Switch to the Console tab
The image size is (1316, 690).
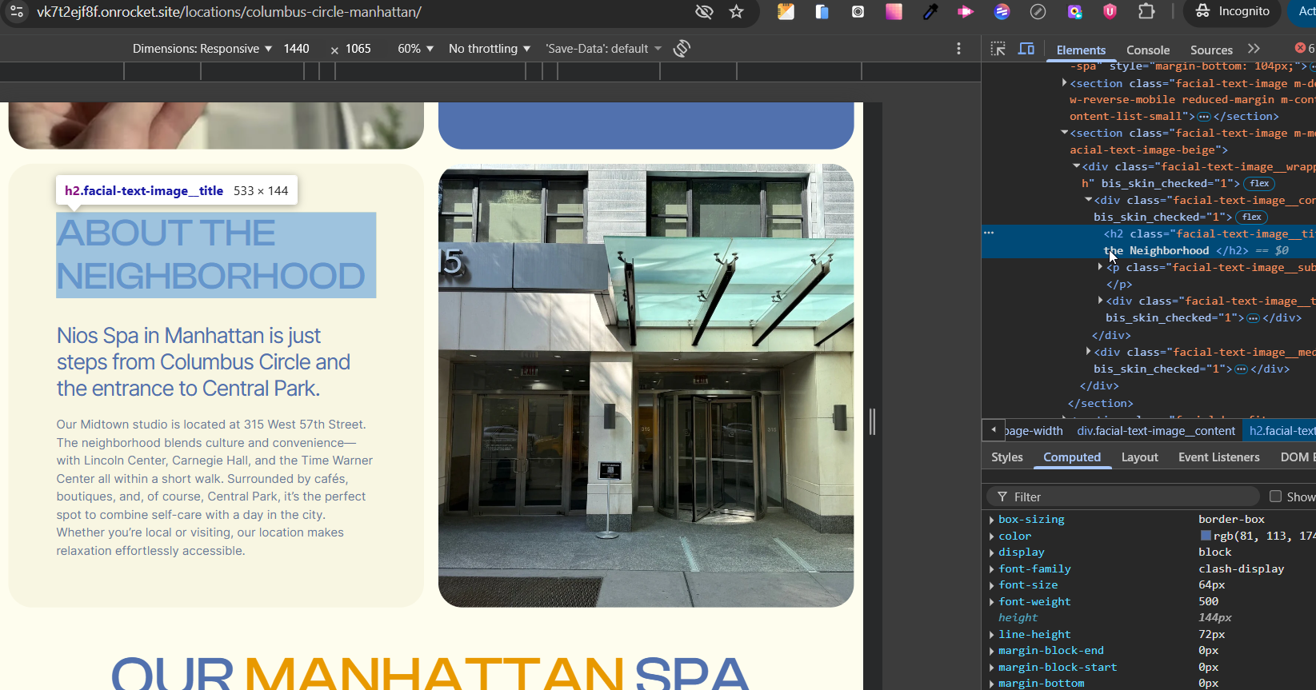pos(1148,50)
